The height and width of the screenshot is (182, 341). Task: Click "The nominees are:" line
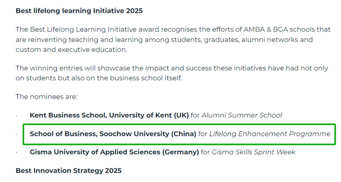tap(47, 97)
